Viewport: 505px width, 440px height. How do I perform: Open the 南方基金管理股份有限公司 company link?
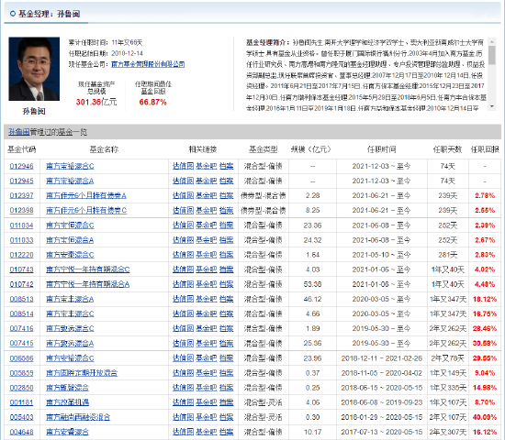click(x=148, y=64)
